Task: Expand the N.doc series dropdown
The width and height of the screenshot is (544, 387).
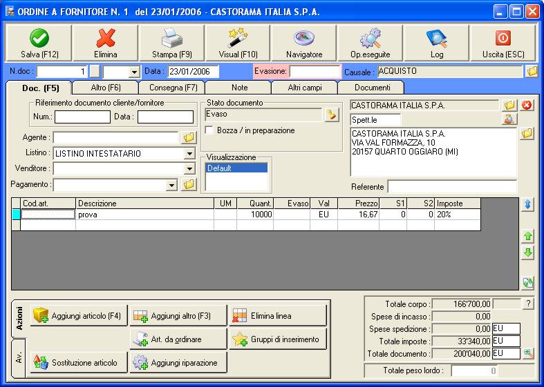Action: pos(133,72)
